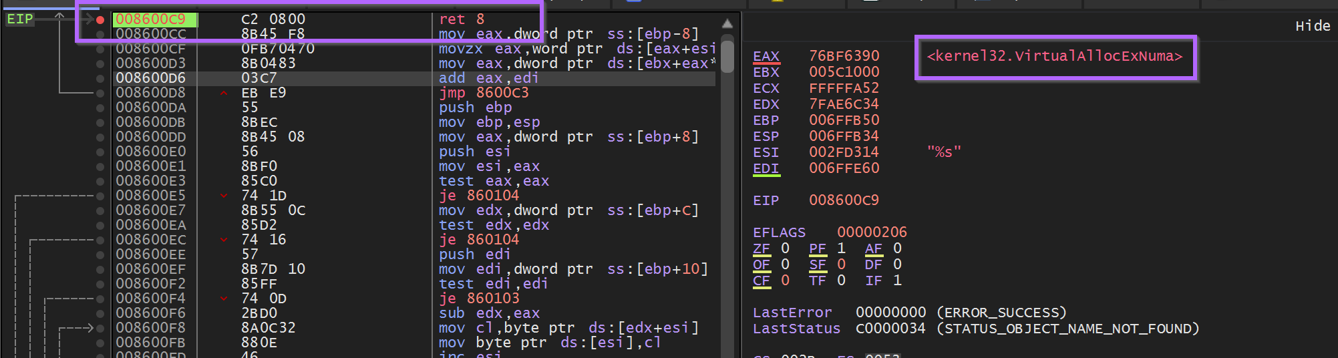Select EAX value 76BF6390
This screenshot has height=358, width=1338.
(x=844, y=56)
